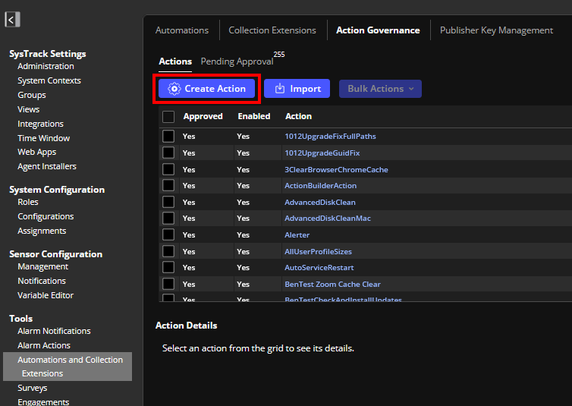
Task: Collapse the sidebar with the back arrow icon
Action: pos(13,20)
